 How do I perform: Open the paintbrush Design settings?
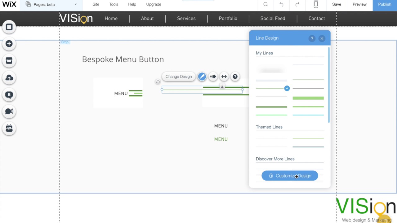click(x=202, y=77)
